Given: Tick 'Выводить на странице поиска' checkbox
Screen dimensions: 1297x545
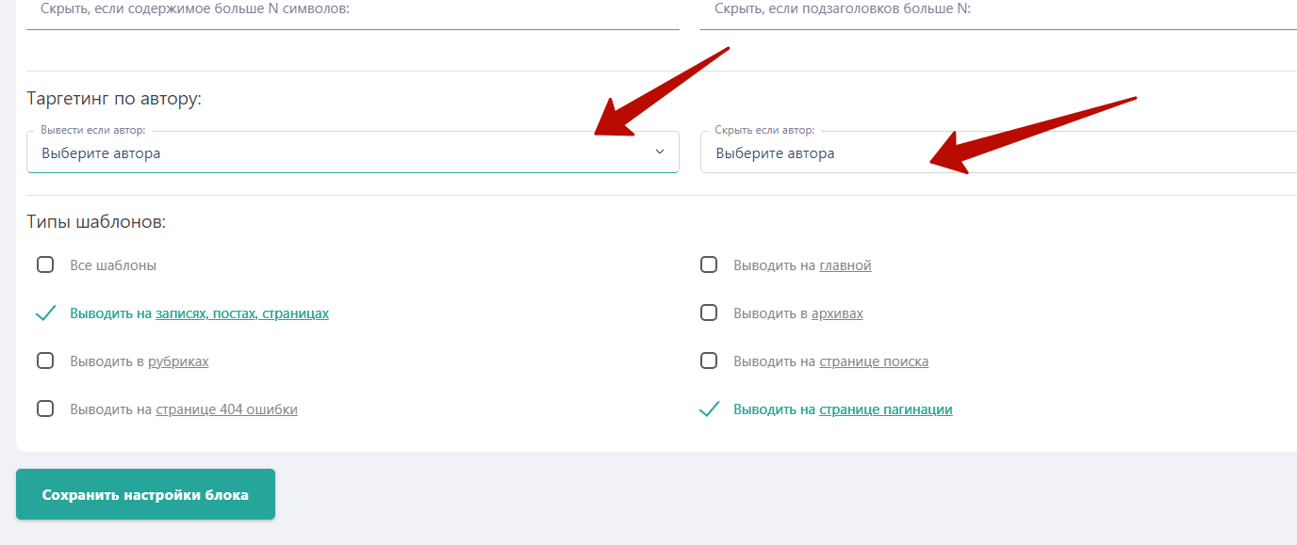Looking at the screenshot, I should 709,361.
